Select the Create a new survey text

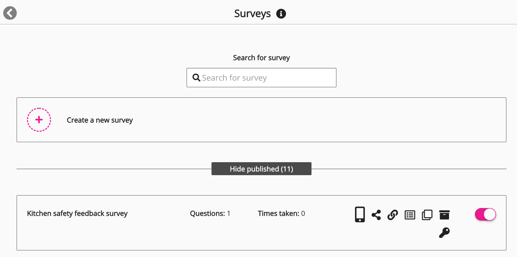coord(100,120)
